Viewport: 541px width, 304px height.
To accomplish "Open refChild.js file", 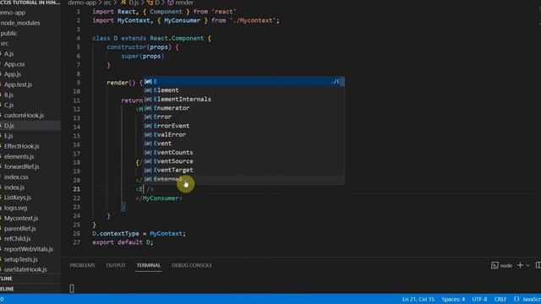I will pos(17,238).
